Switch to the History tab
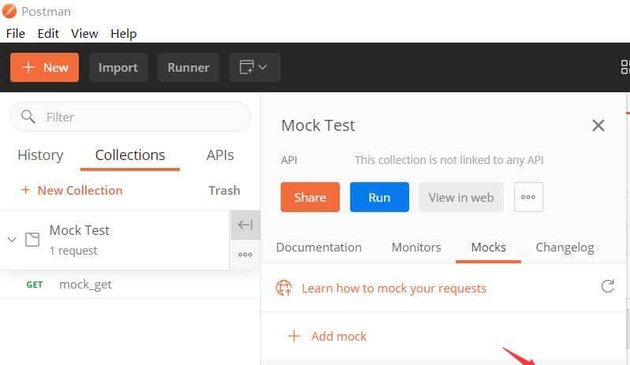Image resolution: width=630 pixels, height=365 pixels. 40,155
